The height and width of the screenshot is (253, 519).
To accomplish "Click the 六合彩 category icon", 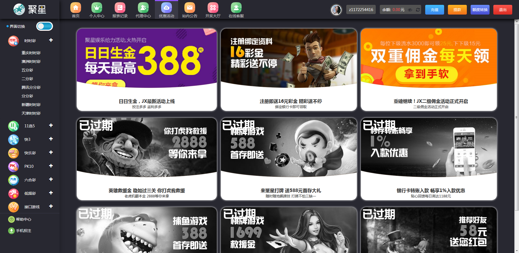I will pyautogui.click(x=14, y=180).
